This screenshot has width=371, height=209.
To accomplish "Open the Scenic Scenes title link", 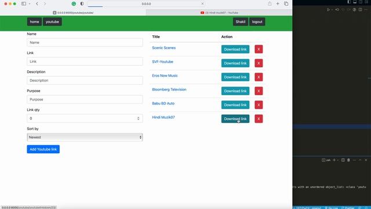I will pyautogui.click(x=163, y=48).
